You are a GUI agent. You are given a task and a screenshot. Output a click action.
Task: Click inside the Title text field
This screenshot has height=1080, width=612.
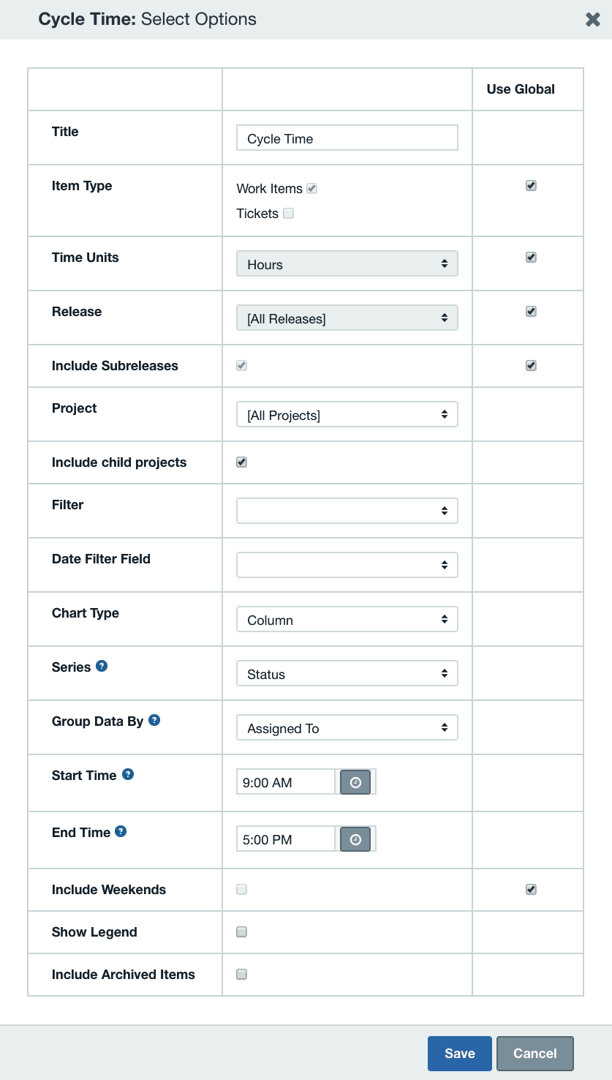(347, 138)
